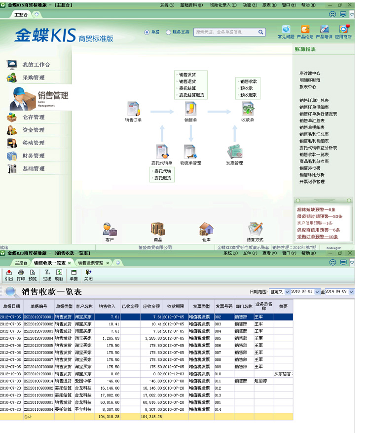
Task: Select the 服务支持 radio button
Action: [x=168, y=32]
